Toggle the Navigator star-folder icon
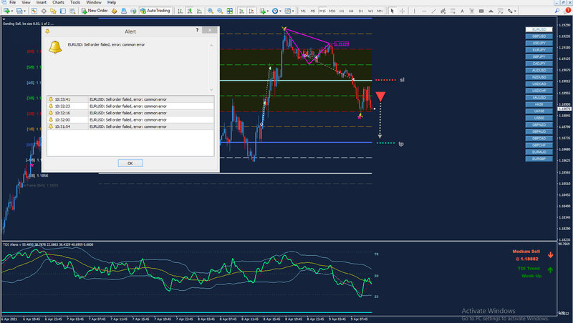The height and width of the screenshot is (323, 573). tap(53, 11)
